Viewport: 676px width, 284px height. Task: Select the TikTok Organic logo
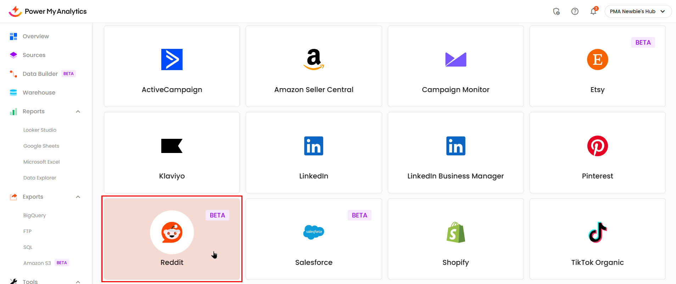pyautogui.click(x=597, y=232)
